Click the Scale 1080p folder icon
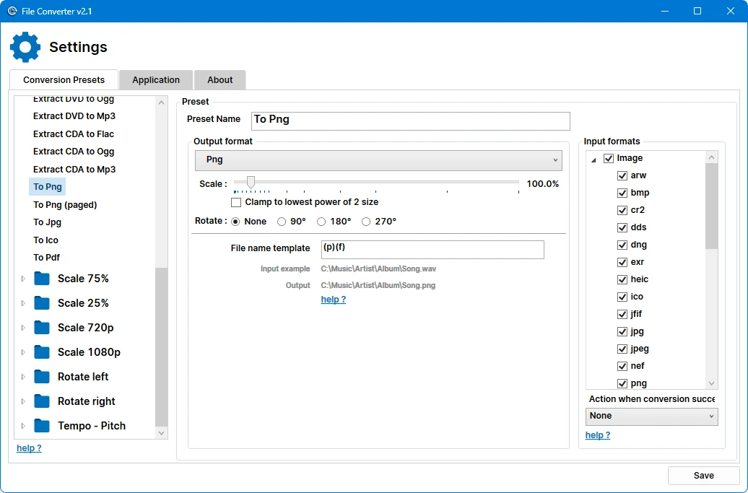This screenshot has height=493, width=748. (42, 352)
